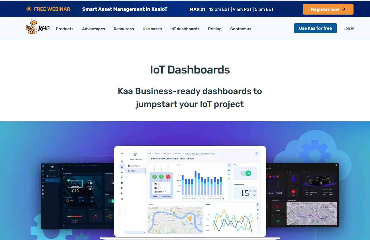The image size is (370, 240).
Task: Click the calendar icon below Power chart
Action: click(x=223, y=199)
